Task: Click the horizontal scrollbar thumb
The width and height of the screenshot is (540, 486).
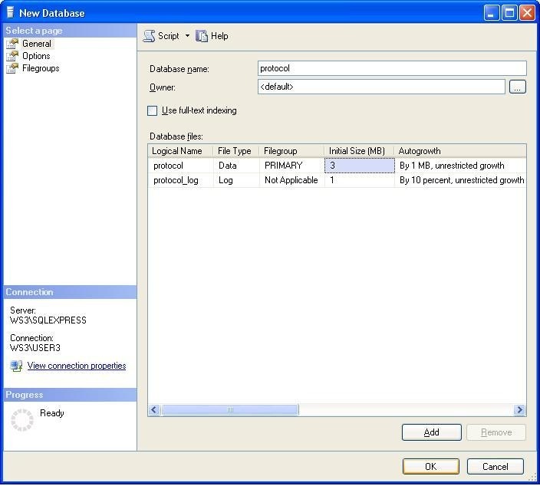Action: (x=229, y=409)
